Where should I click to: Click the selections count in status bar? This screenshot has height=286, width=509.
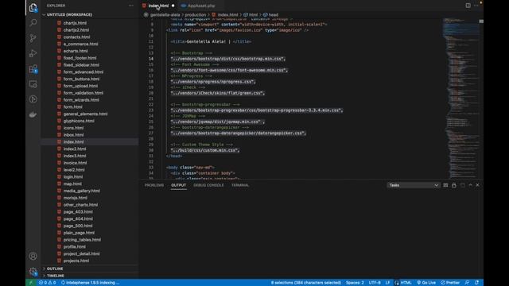(305, 283)
